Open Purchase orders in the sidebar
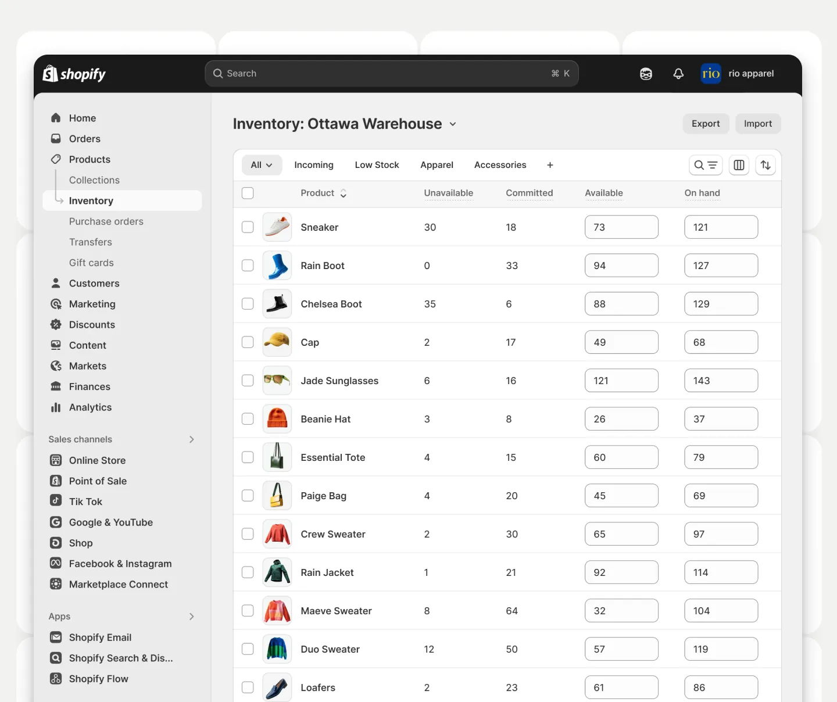This screenshot has height=702, width=837. click(x=106, y=221)
